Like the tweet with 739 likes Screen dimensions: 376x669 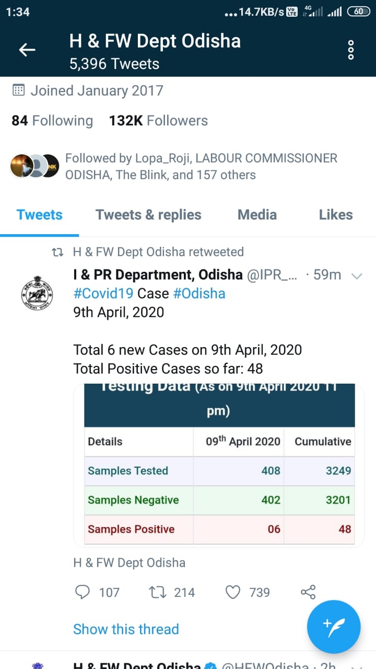pyautogui.click(x=232, y=592)
